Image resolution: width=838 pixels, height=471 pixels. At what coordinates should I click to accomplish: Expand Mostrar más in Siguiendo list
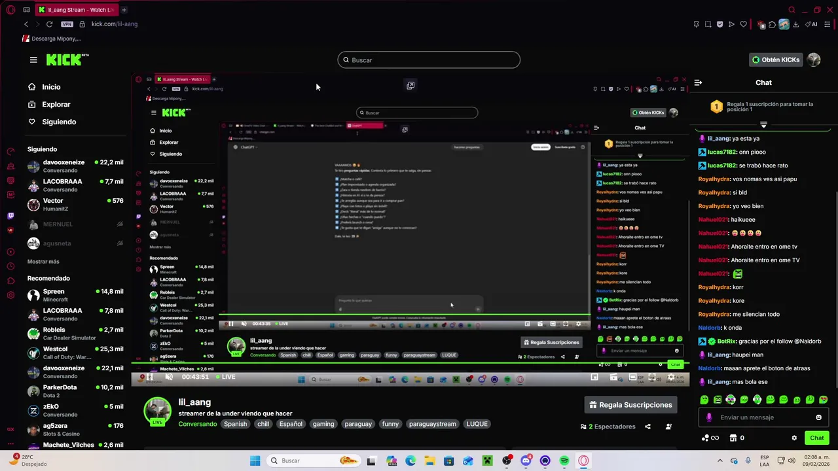pyautogui.click(x=43, y=262)
